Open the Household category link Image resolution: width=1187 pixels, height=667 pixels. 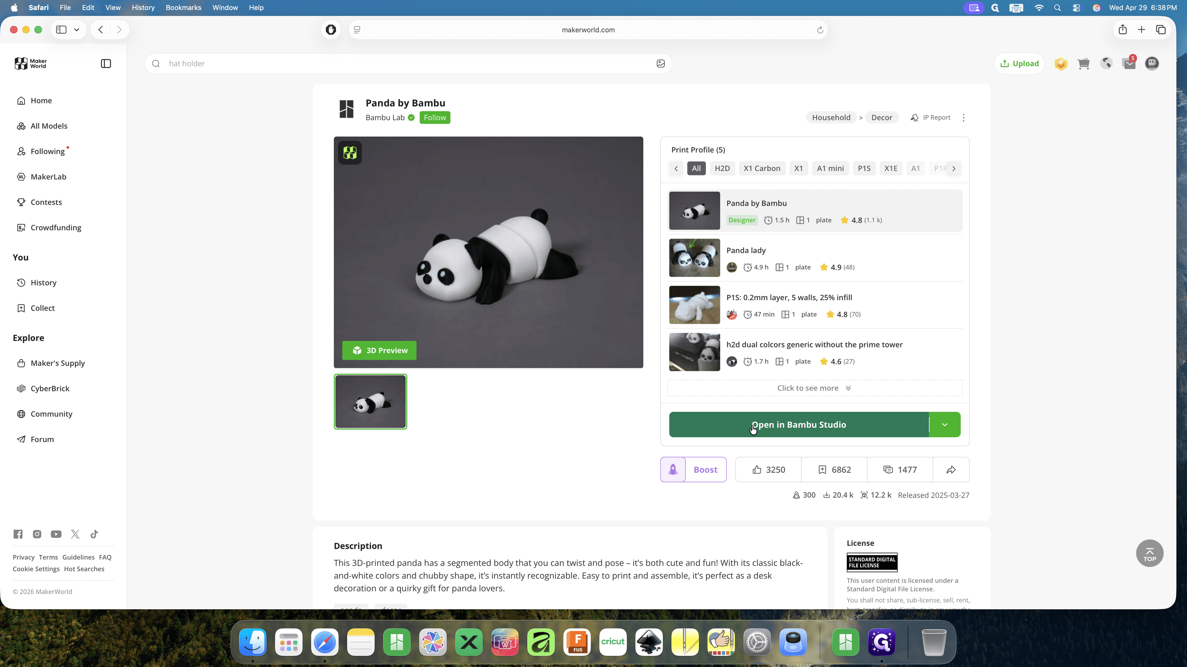(831, 118)
